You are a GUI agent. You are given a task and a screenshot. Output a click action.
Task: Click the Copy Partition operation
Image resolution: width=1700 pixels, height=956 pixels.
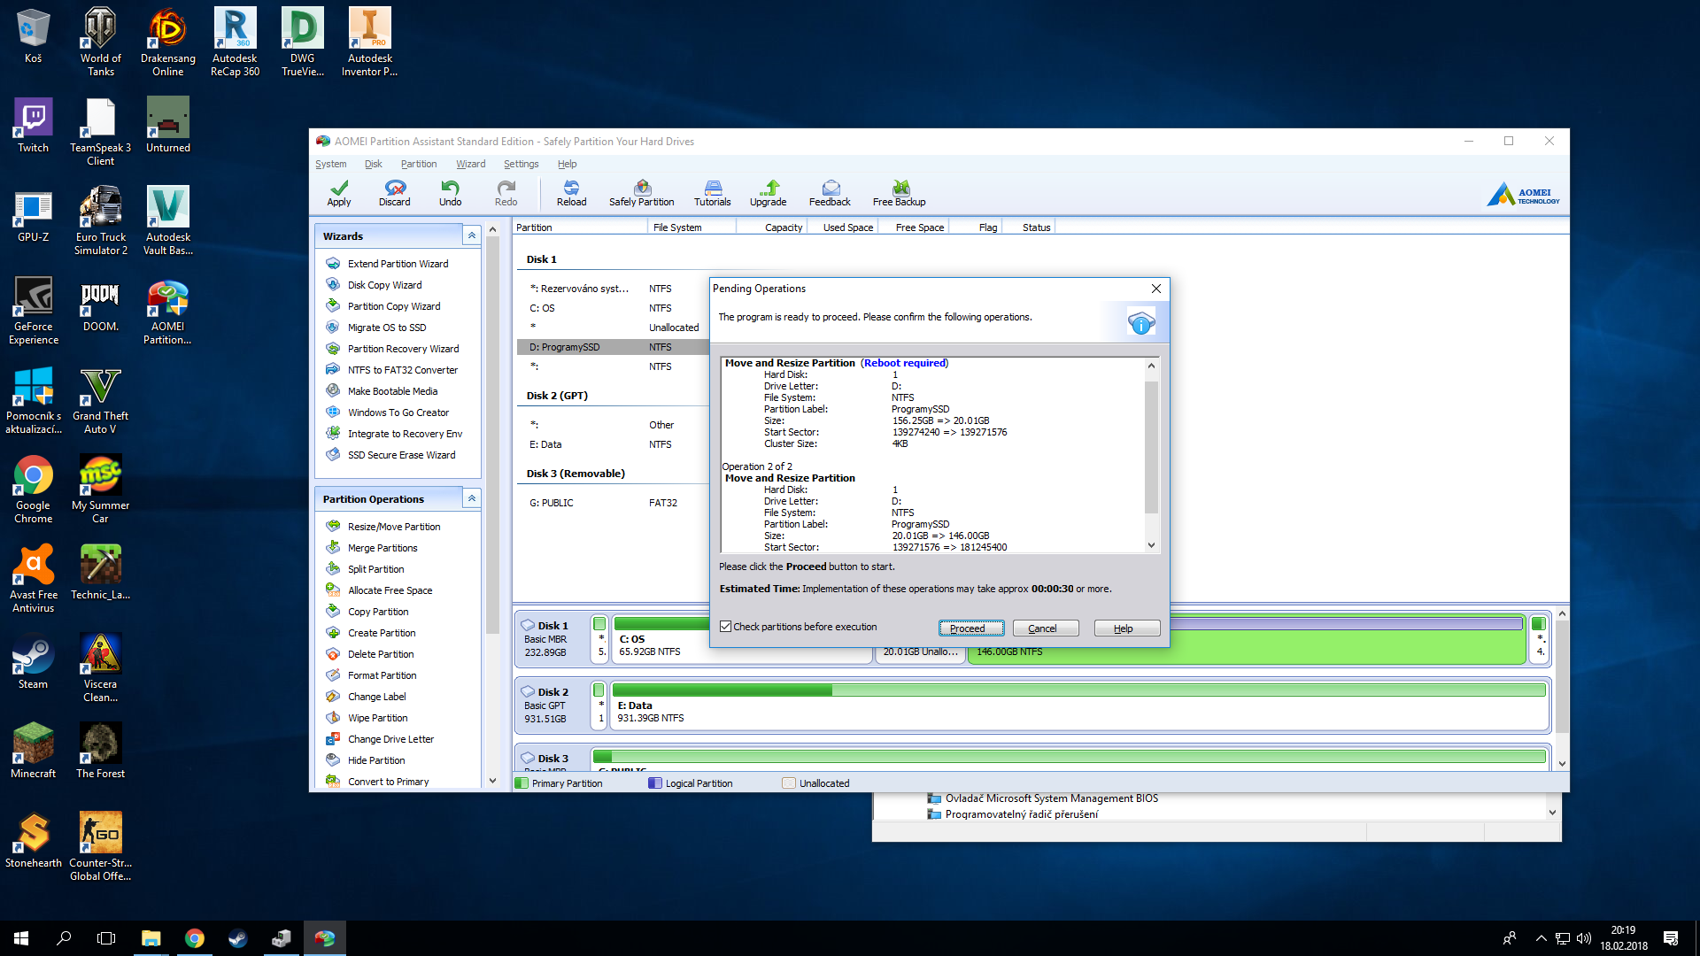pos(378,612)
